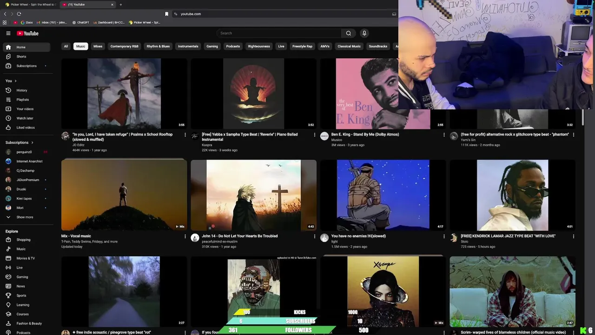Open a new browser tab

121,5
